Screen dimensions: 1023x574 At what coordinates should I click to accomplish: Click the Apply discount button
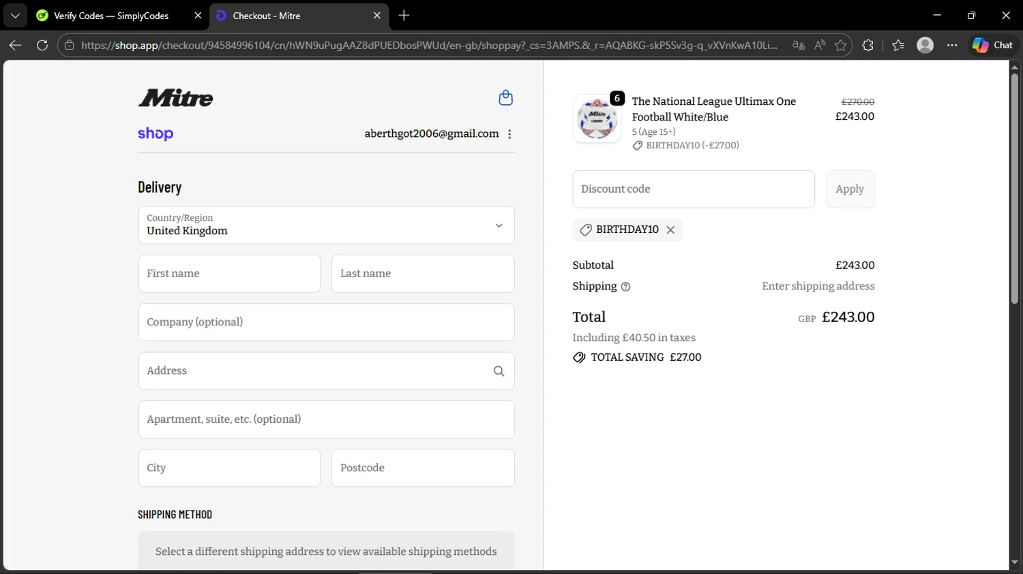pos(850,189)
